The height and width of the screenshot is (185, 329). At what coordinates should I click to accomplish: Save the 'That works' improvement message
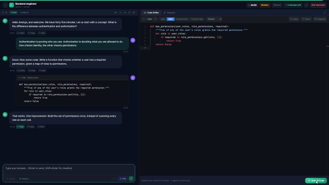[x=41, y=127]
